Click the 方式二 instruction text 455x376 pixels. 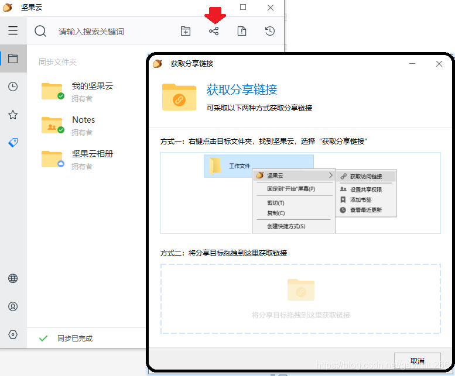click(224, 253)
